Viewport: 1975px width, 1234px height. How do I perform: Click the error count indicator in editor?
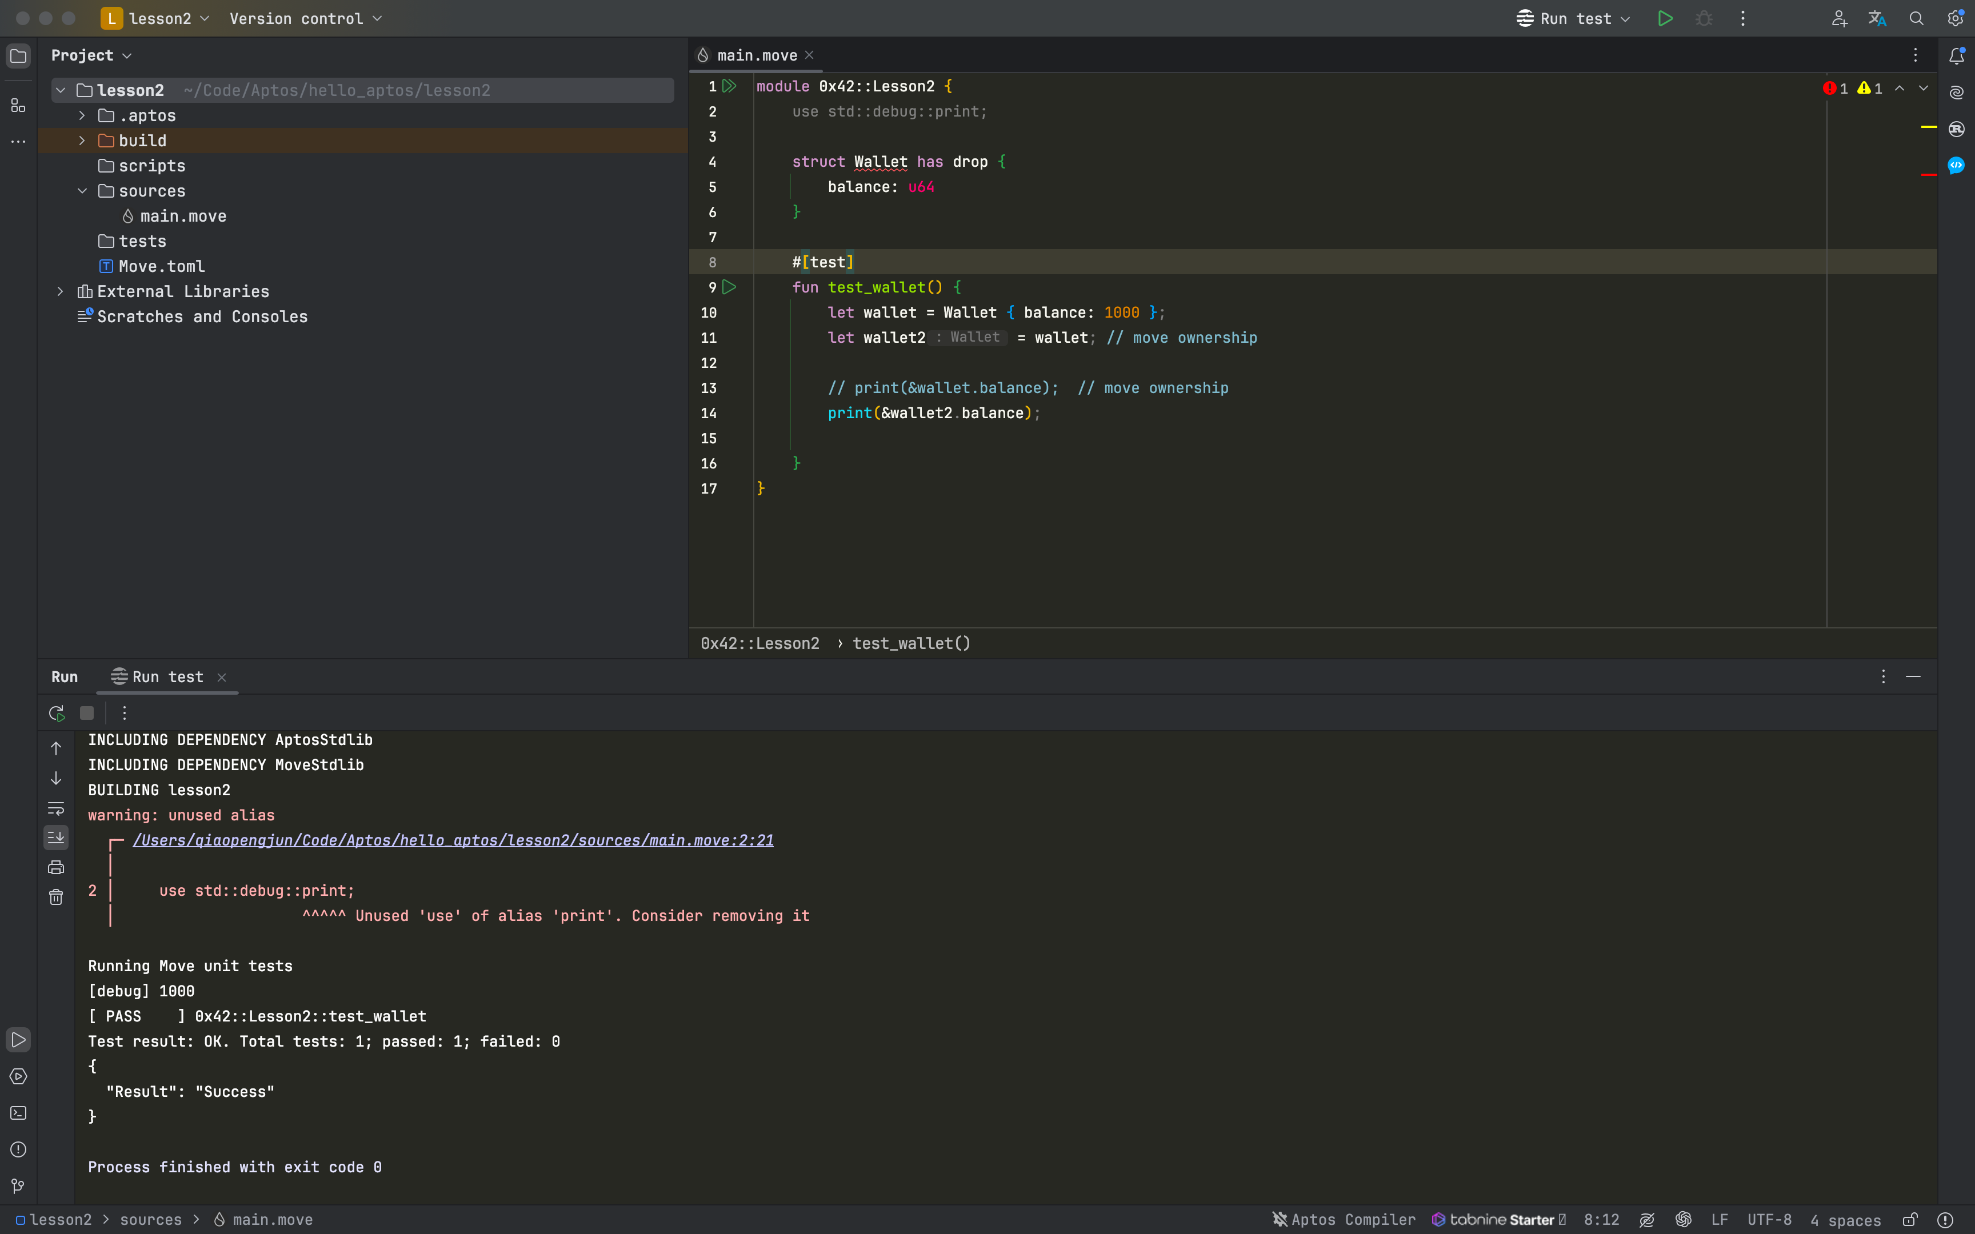pos(1836,88)
